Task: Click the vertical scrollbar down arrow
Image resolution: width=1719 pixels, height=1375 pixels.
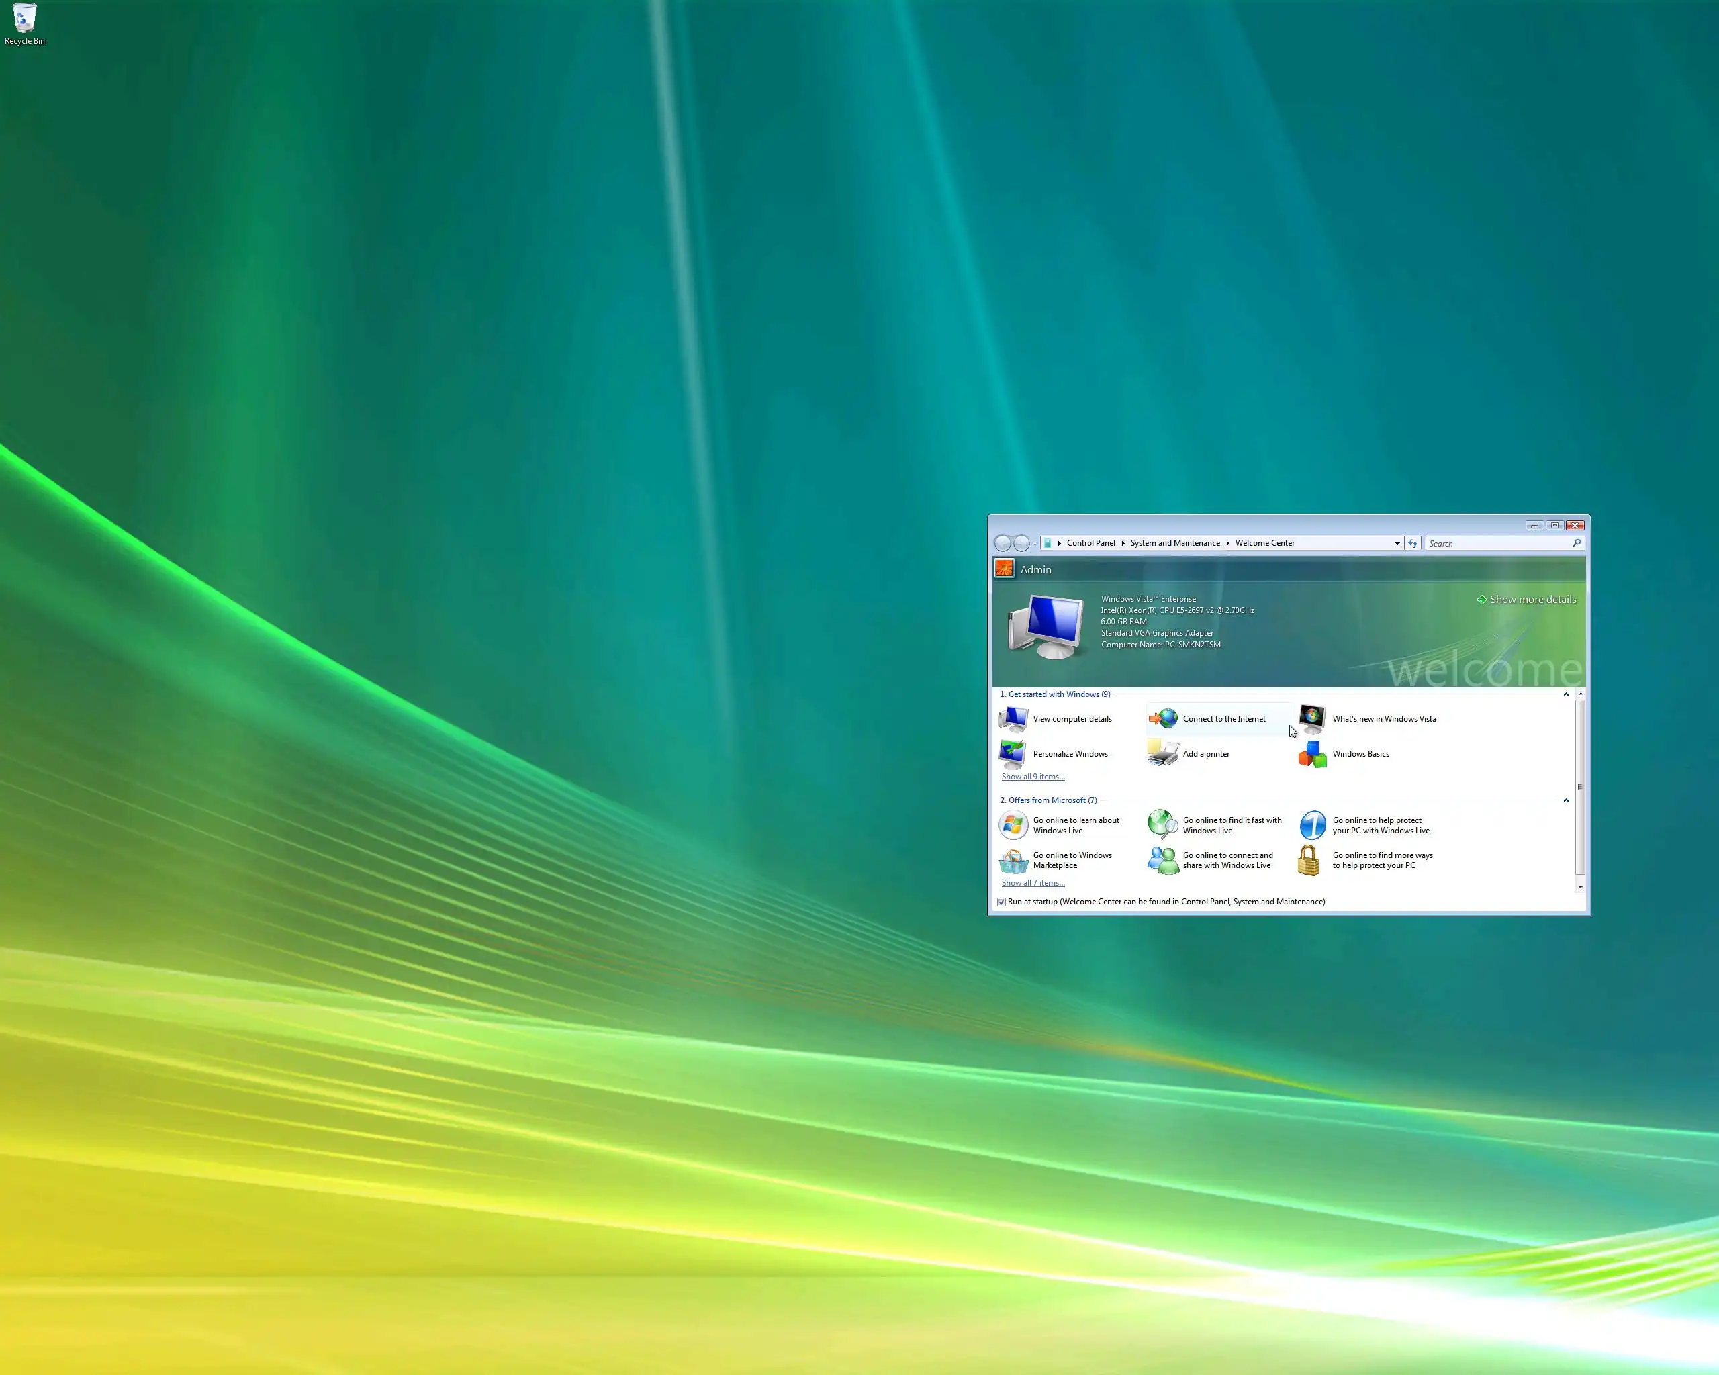Action: click(x=1580, y=886)
